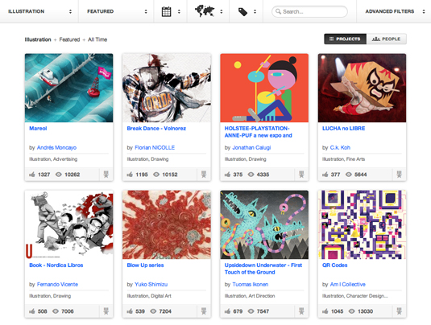Click thumbs-up icon on Blow Up series card
The image size is (431, 325).
click(x=130, y=311)
